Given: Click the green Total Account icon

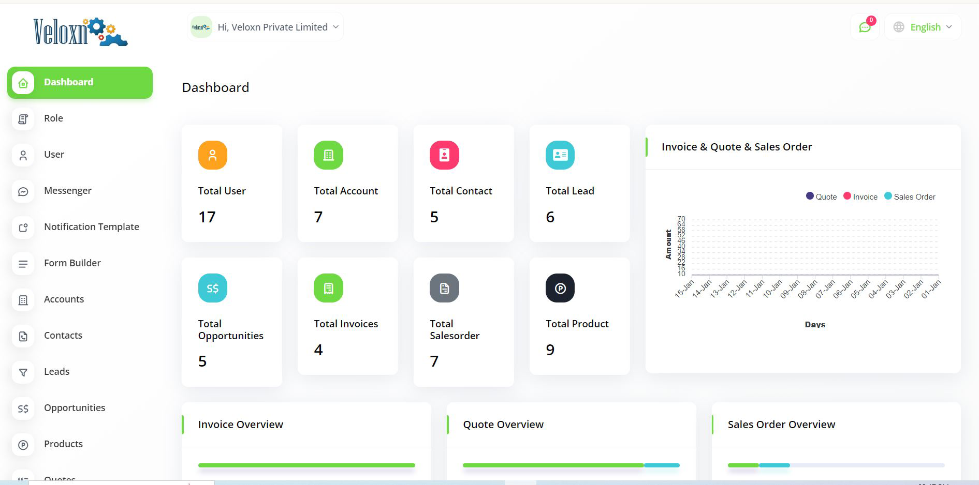Looking at the screenshot, I should (328, 155).
